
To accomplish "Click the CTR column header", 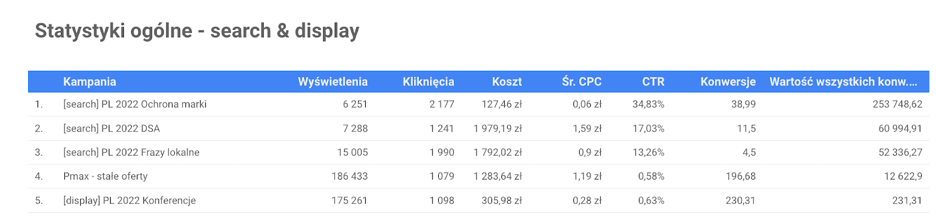I will point(653,82).
